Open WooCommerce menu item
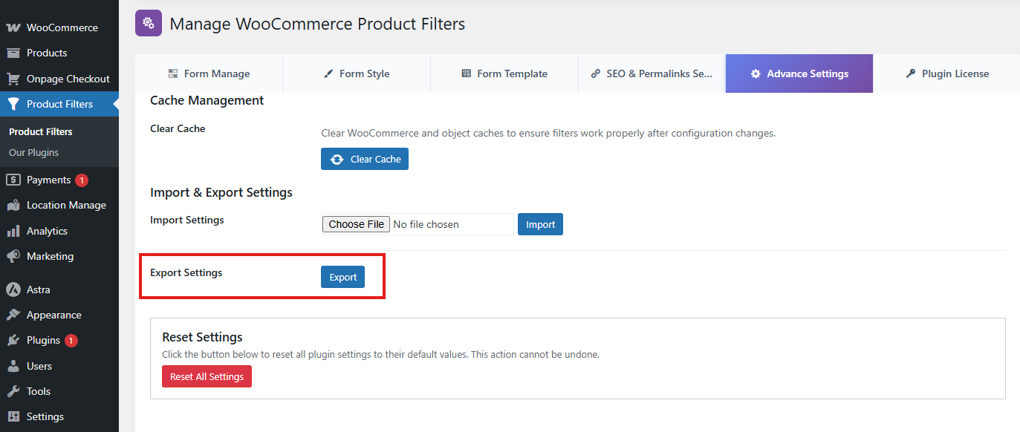 [59, 27]
